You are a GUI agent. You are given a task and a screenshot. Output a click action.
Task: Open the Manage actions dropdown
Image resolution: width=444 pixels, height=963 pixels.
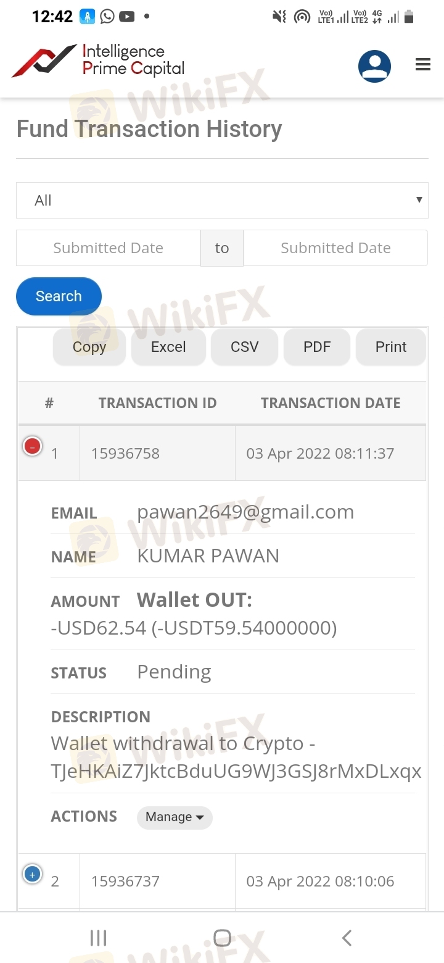click(x=175, y=817)
